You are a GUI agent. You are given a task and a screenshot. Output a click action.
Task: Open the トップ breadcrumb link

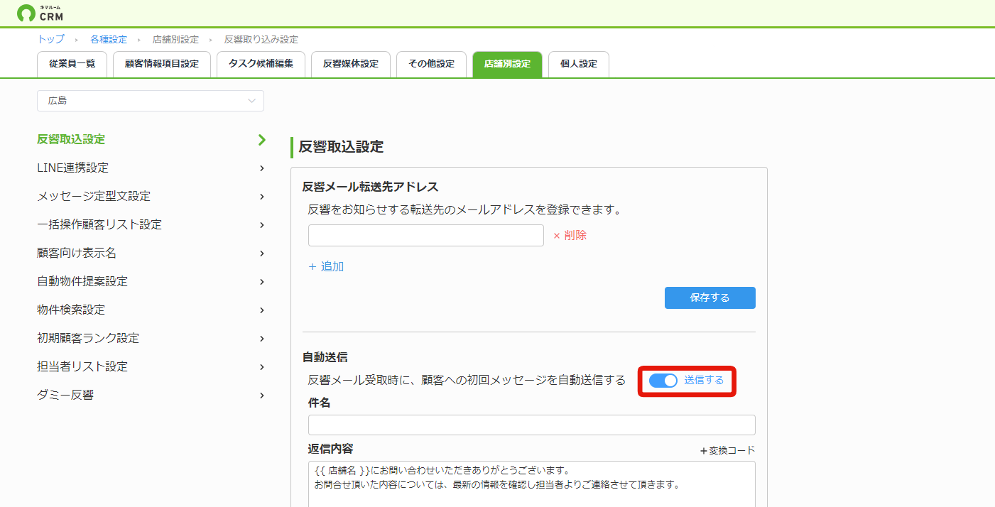coord(50,39)
